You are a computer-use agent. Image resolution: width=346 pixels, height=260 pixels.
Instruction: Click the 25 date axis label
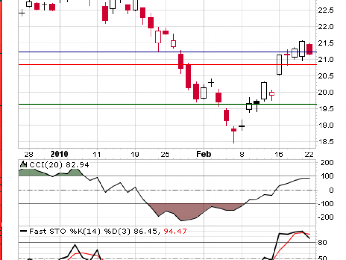click(165, 154)
